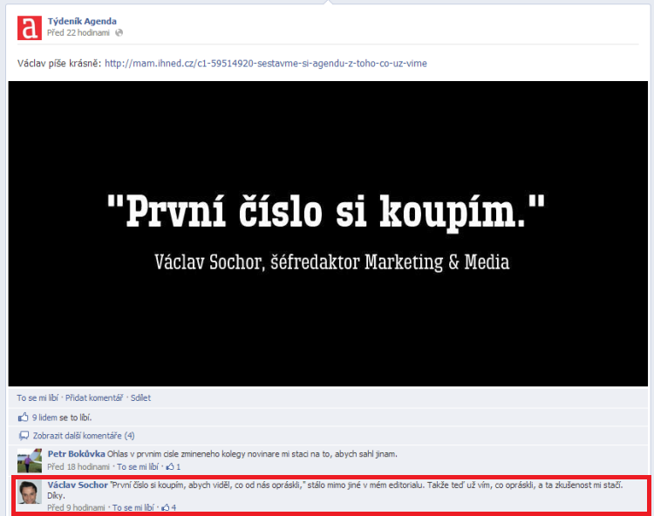
Task: Click like count on Václav Sochor's comment
Action: [x=169, y=507]
